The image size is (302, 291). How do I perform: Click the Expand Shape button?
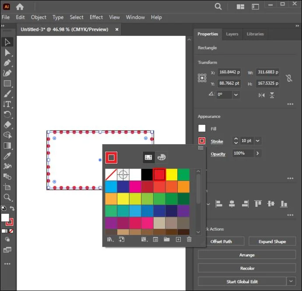pyautogui.click(x=272, y=241)
